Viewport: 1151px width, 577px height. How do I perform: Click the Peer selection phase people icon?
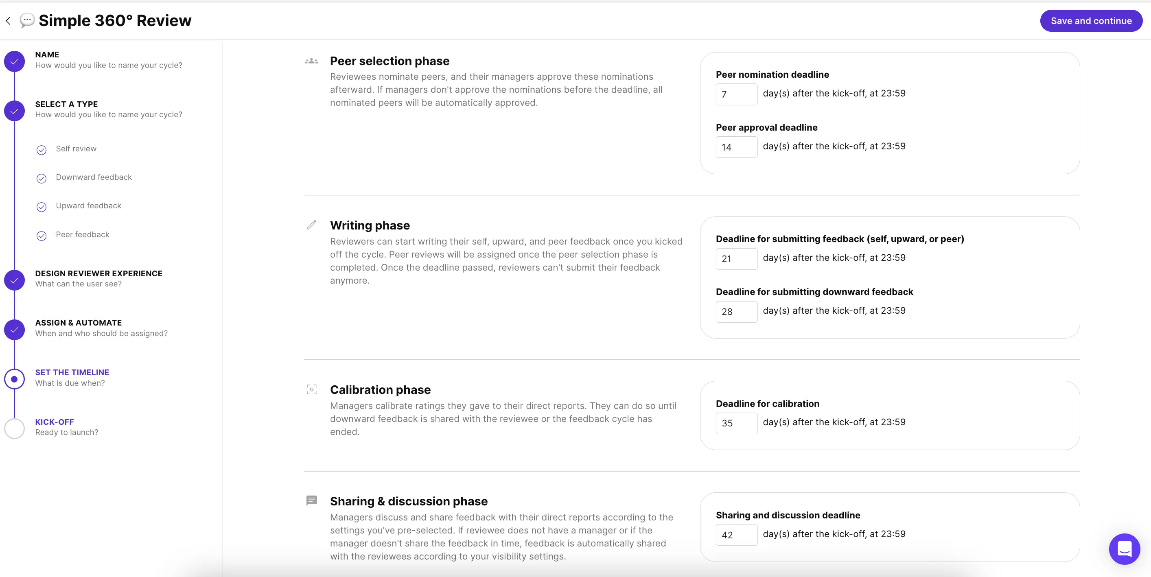311,61
